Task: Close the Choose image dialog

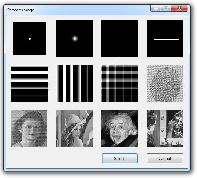Action: (x=179, y=8)
